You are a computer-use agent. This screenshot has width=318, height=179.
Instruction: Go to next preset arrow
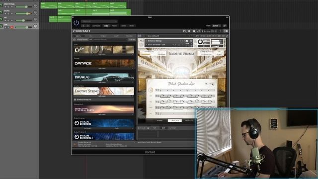click(88, 26)
